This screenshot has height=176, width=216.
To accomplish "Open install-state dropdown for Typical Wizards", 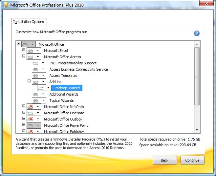I will [x=39, y=100].
